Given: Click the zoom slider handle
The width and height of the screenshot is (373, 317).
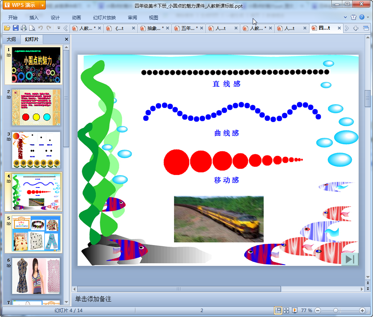Looking at the screenshot, I should pyautogui.click(x=336, y=310).
